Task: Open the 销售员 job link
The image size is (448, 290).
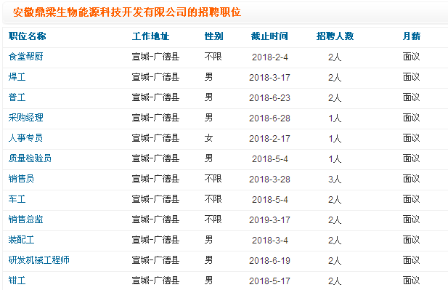Action: pos(22,179)
